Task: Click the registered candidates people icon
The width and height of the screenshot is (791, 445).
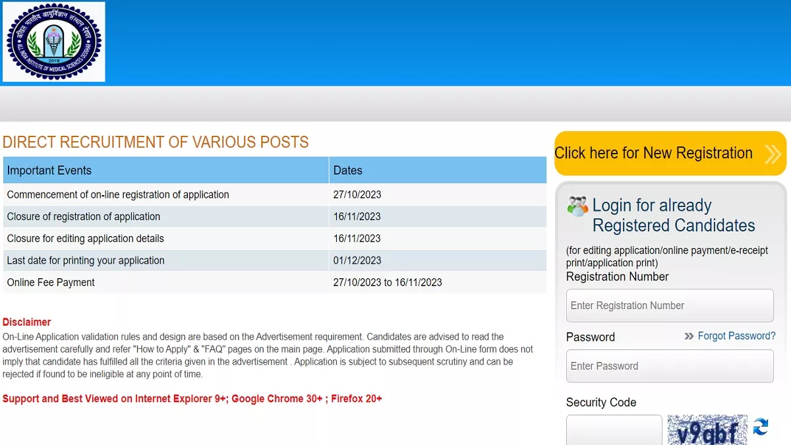Action: pyautogui.click(x=577, y=206)
